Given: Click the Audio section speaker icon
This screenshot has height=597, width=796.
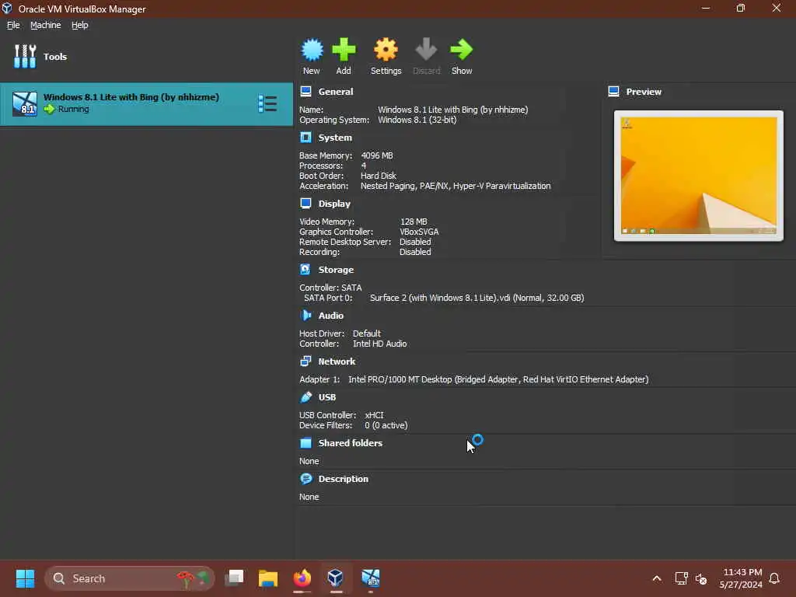Looking at the screenshot, I should tap(305, 316).
